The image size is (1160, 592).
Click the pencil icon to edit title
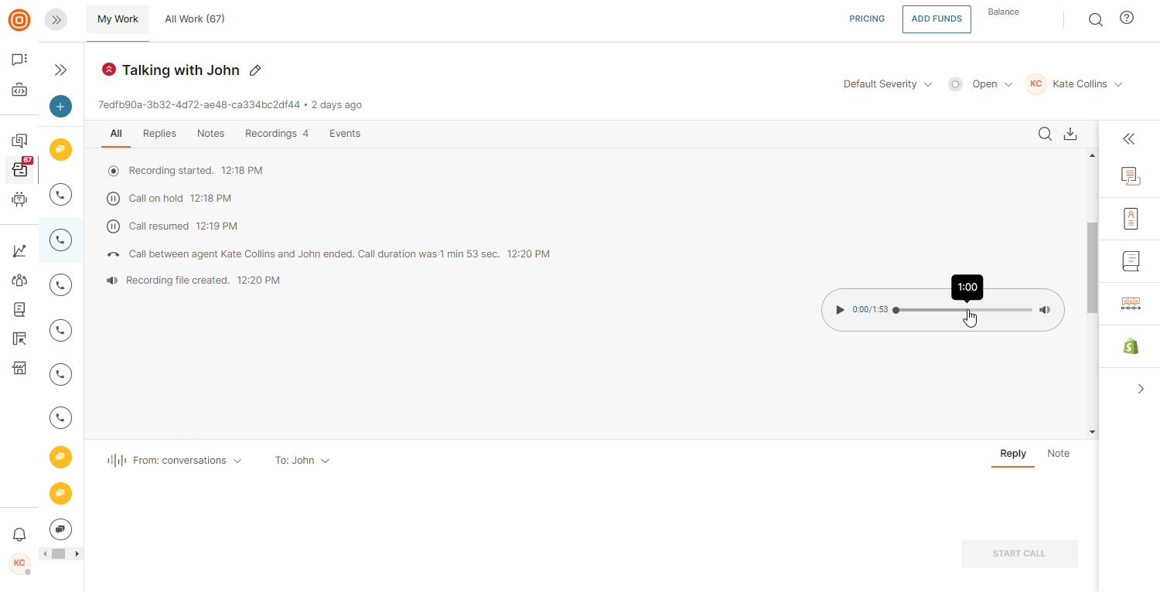pos(255,70)
